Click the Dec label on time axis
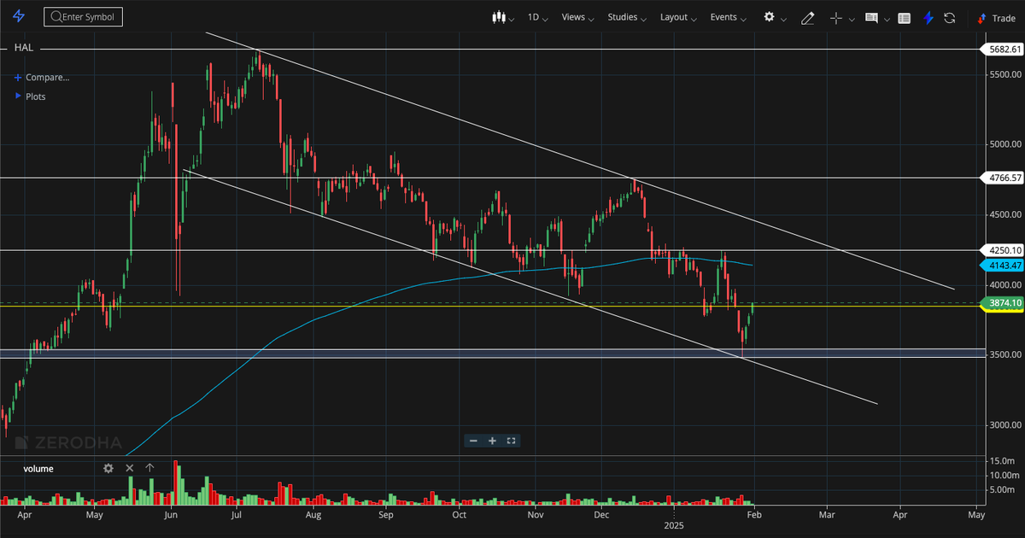This screenshot has height=538, width=1025. click(x=601, y=515)
